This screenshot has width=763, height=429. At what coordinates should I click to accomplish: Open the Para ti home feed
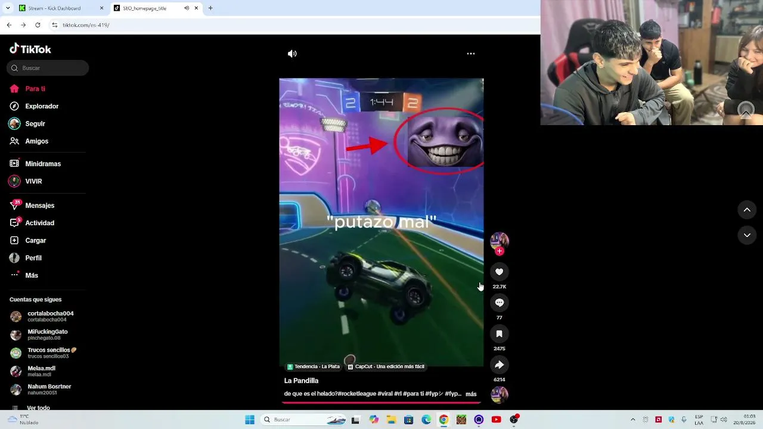click(x=27, y=89)
